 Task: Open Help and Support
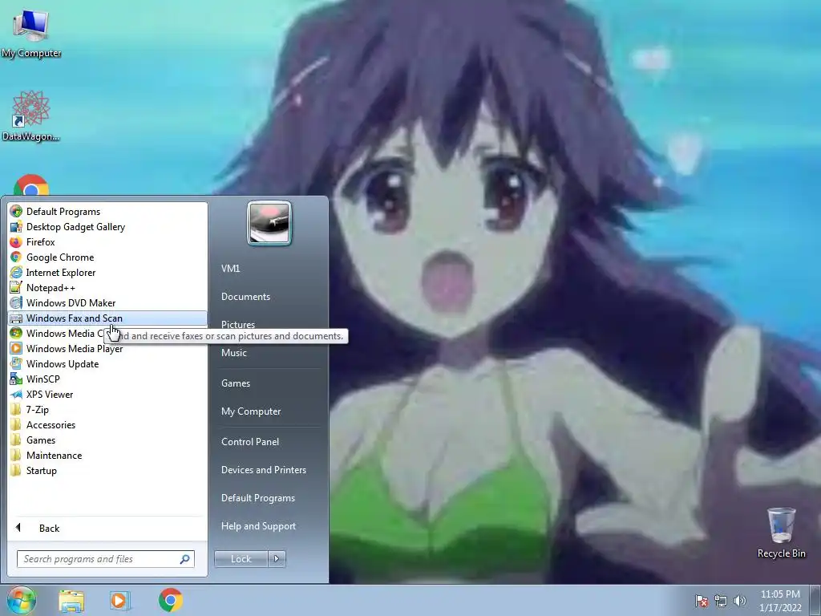(258, 526)
